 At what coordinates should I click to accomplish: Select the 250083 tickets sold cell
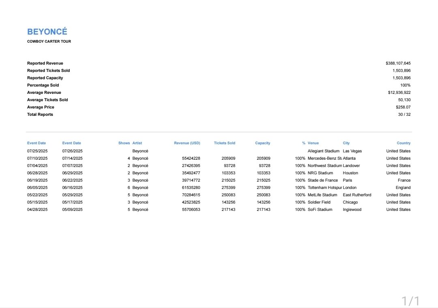(228, 195)
